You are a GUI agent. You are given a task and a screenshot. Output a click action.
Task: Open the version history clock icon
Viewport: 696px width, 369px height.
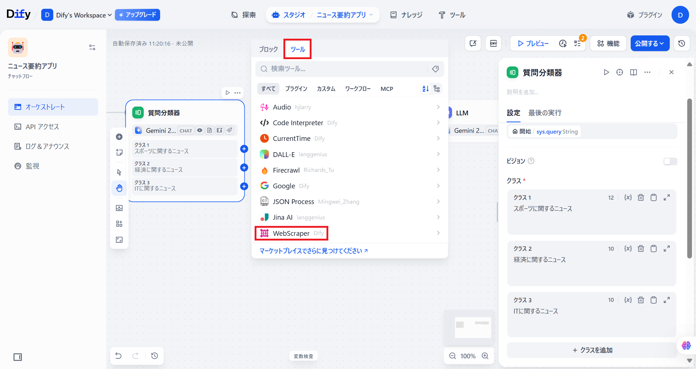tap(681, 43)
